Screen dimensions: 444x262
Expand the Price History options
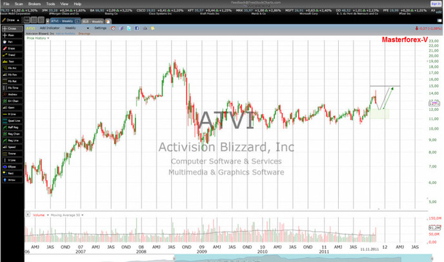(x=37, y=38)
